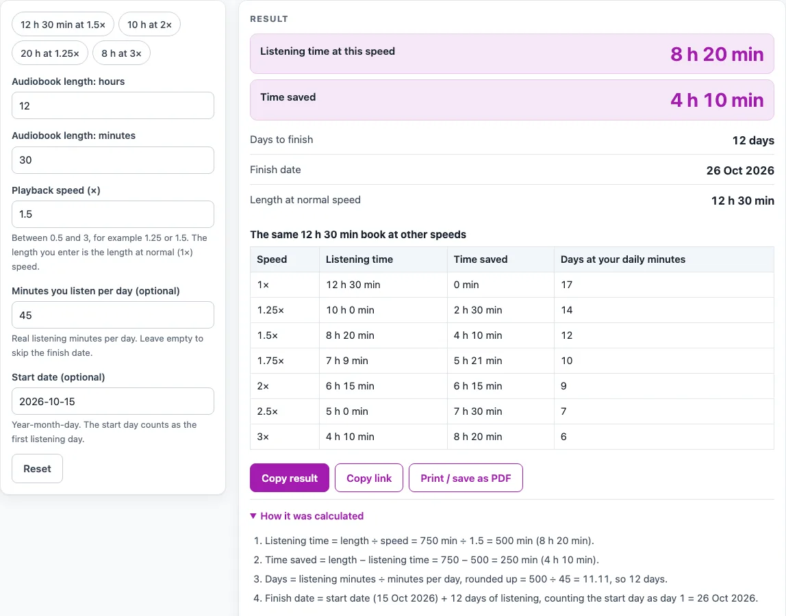Click the 12 days value
Screen dimensions: 786x616
753,140
